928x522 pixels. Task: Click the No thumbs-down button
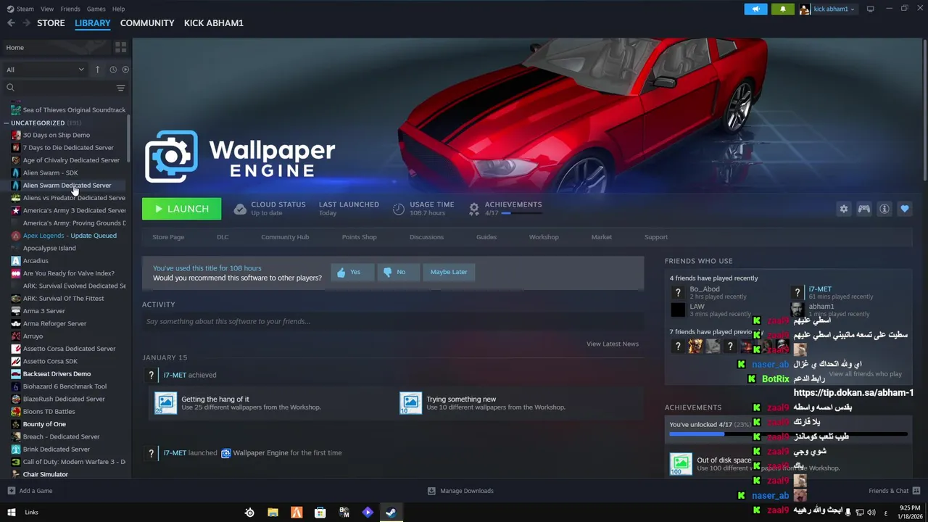tap(398, 272)
